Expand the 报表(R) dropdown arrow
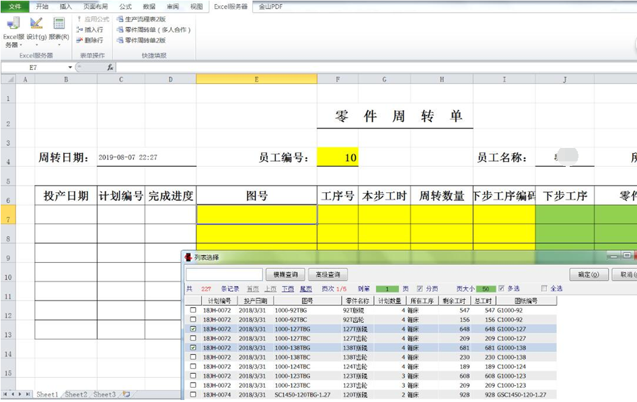Screen dimensions: 637x402 (x=59, y=45)
